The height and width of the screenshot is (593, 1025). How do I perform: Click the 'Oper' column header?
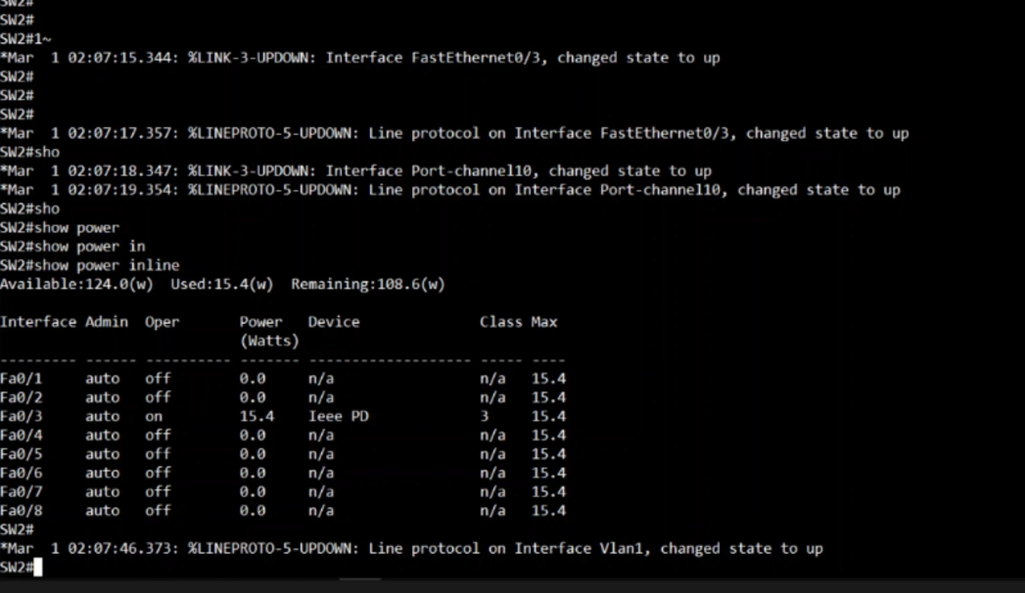(x=163, y=322)
